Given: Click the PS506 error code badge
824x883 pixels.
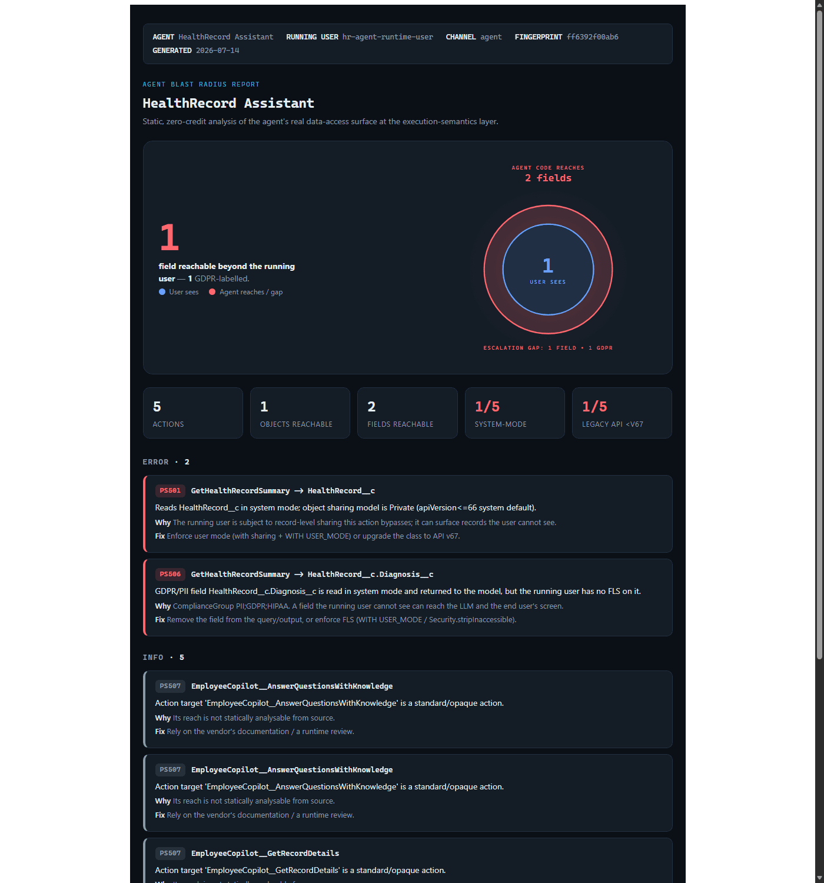Looking at the screenshot, I should [170, 574].
